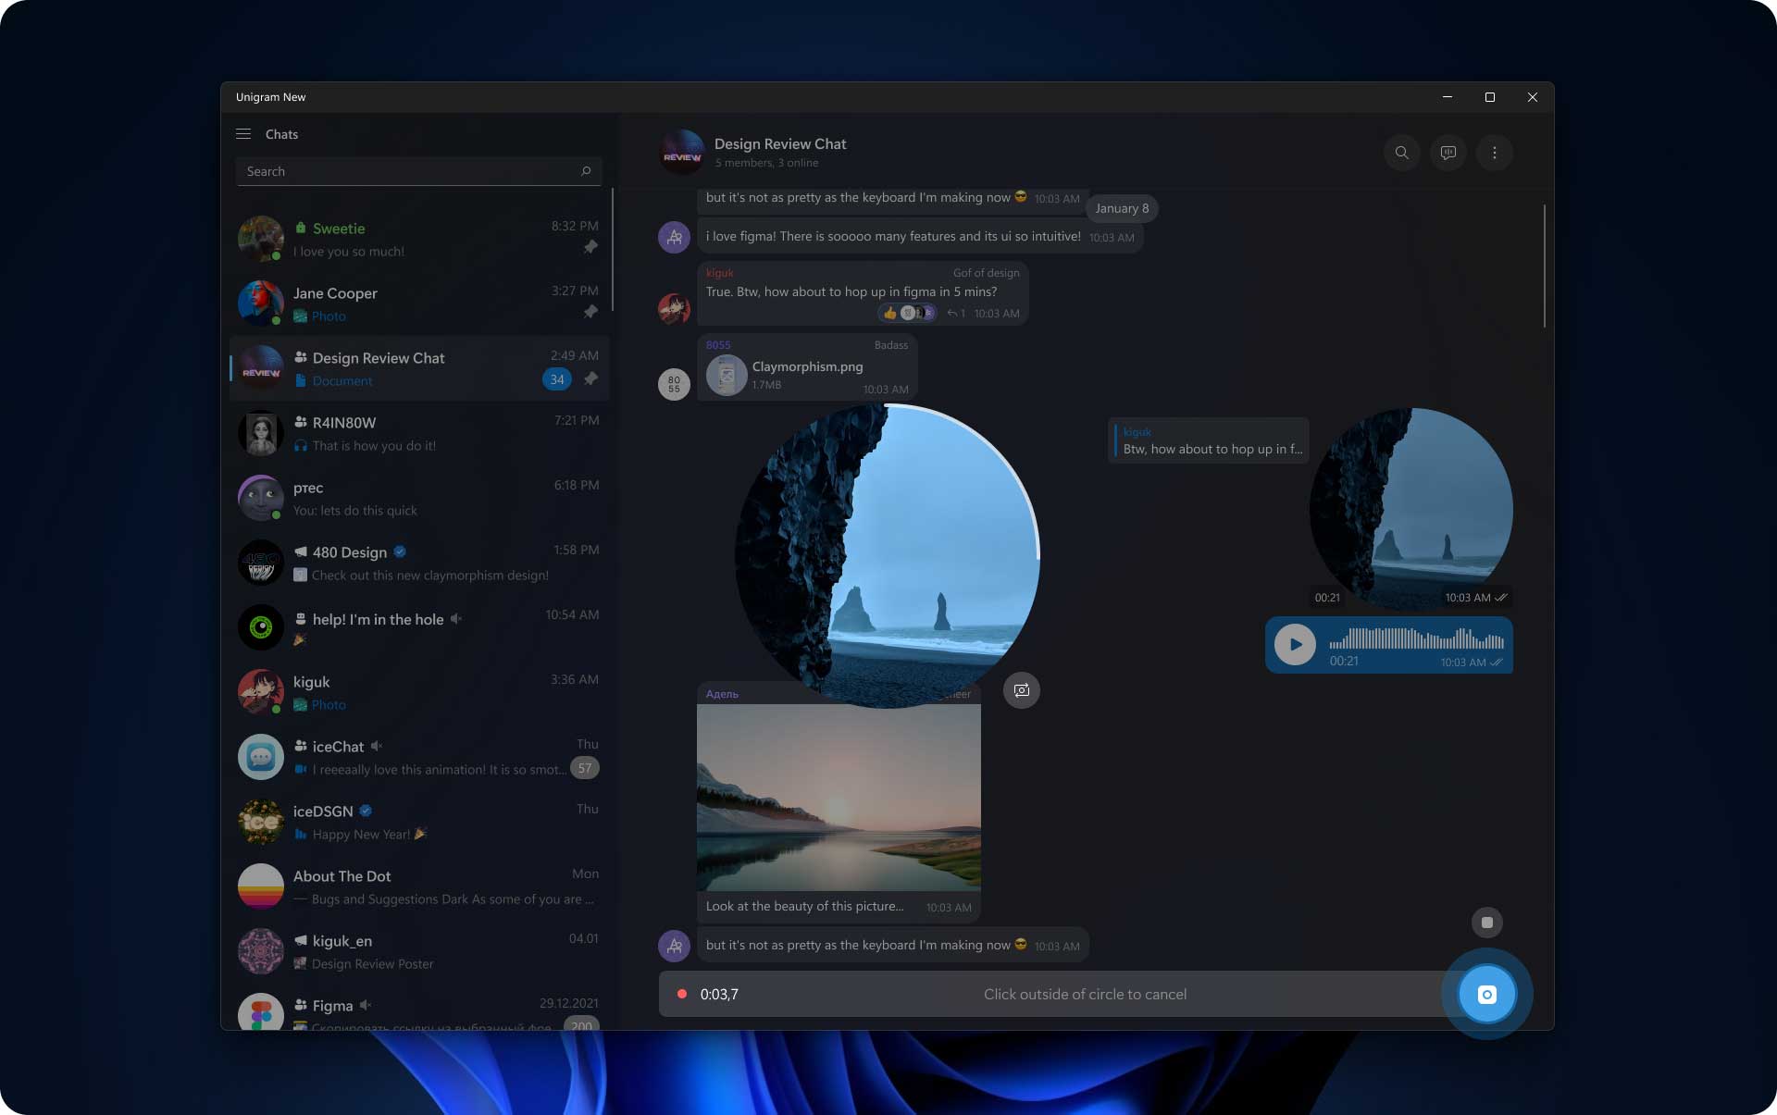Stop recording with the square stop button
The width and height of the screenshot is (1777, 1115).
click(1486, 923)
